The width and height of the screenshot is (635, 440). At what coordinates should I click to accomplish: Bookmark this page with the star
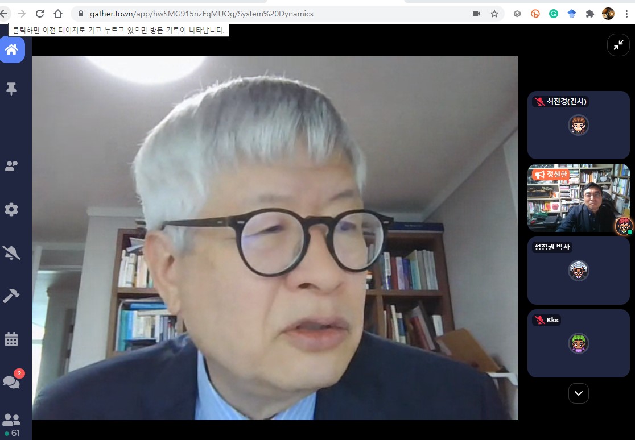[x=494, y=14]
